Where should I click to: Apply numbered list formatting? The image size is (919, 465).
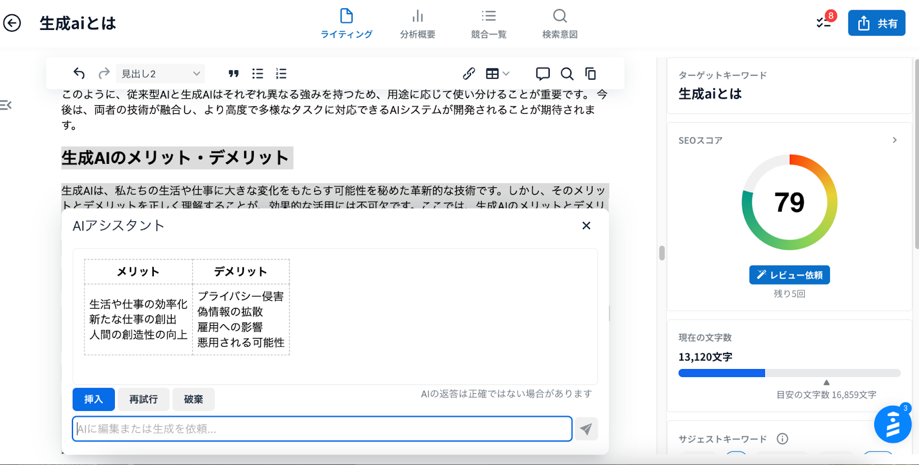pyautogui.click(x=281, y=74)
